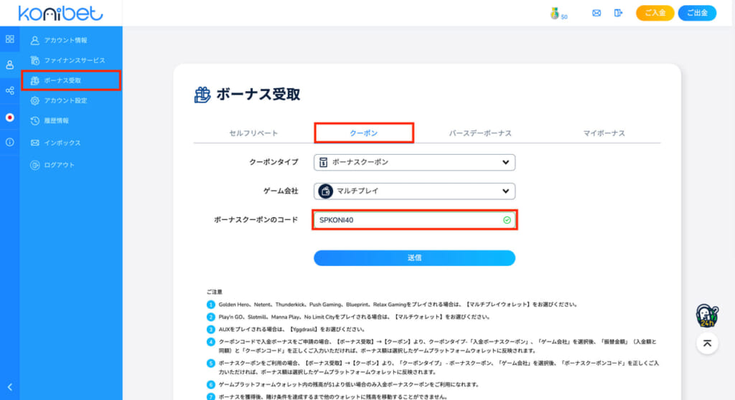735x400 pixels.
Task: Click the scroll-to-top arrow button
Action: click(x=707, y=344)
